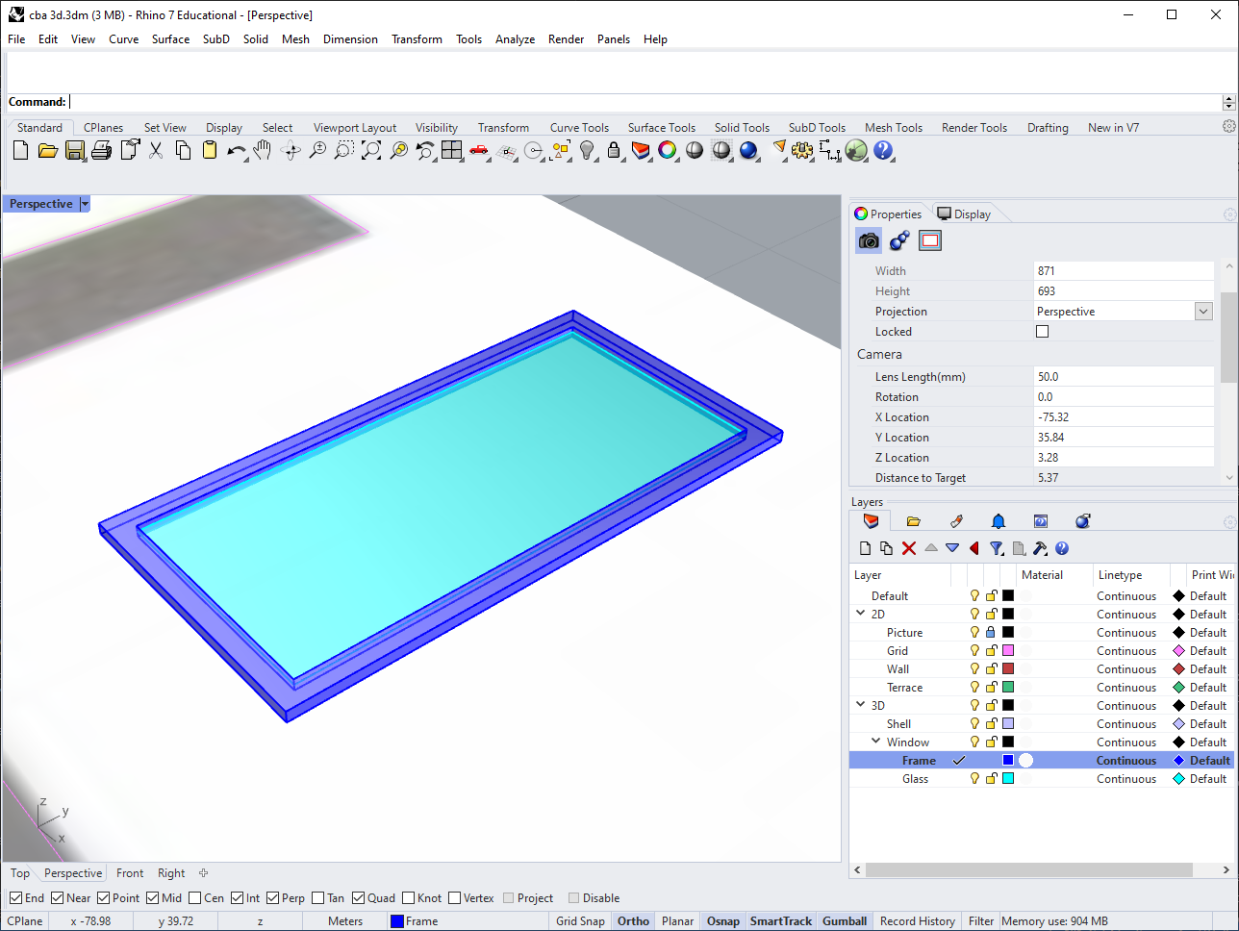Click the Grasshopper icon in toolbar
Viewport: 1239px width, 931px height.
point(856,150)
